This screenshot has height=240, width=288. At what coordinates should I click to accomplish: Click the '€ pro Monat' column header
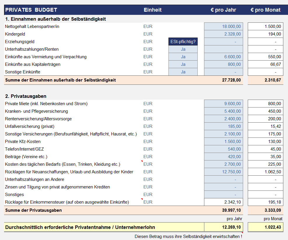click(265, 10)
